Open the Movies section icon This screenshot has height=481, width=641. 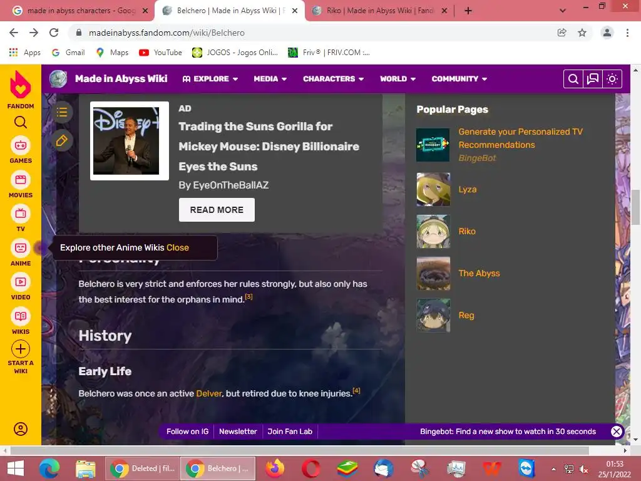pos(21,180)
